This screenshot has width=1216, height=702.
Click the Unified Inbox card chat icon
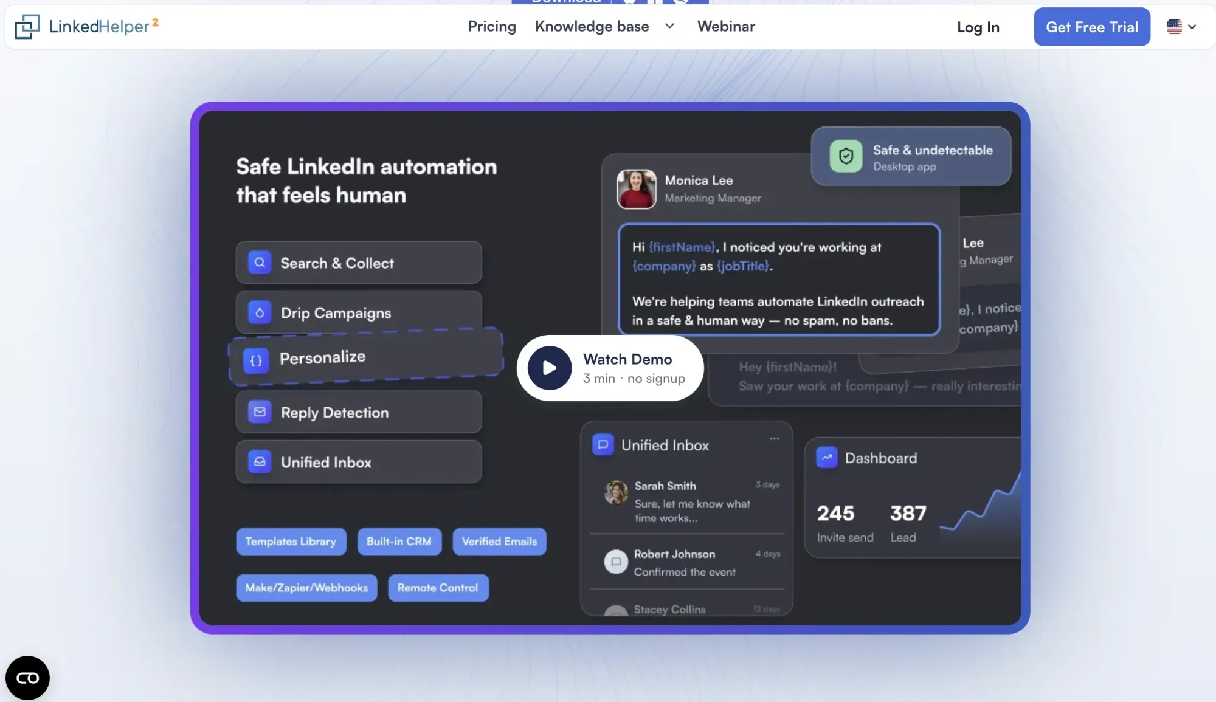(603, 444)
